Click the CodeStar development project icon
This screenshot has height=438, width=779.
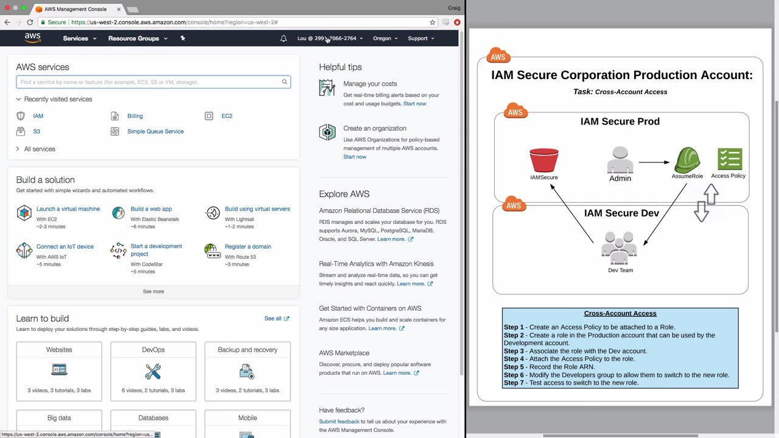(x=119, y=251)
